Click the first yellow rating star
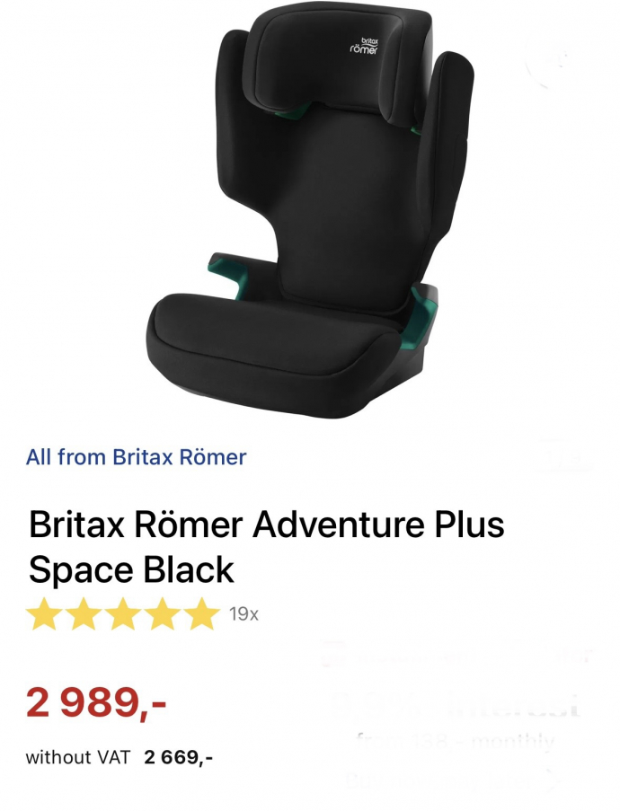The height and width of the screenshot is (811, 620). coord(45,614)
